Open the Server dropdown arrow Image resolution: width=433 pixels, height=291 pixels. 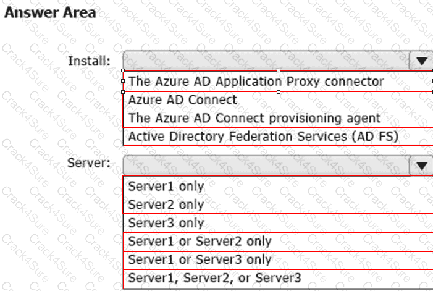coord(422,165)
